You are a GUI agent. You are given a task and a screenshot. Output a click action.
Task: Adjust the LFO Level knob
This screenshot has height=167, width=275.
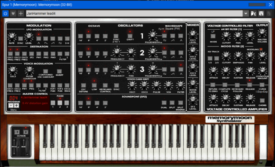pos(29,36)
